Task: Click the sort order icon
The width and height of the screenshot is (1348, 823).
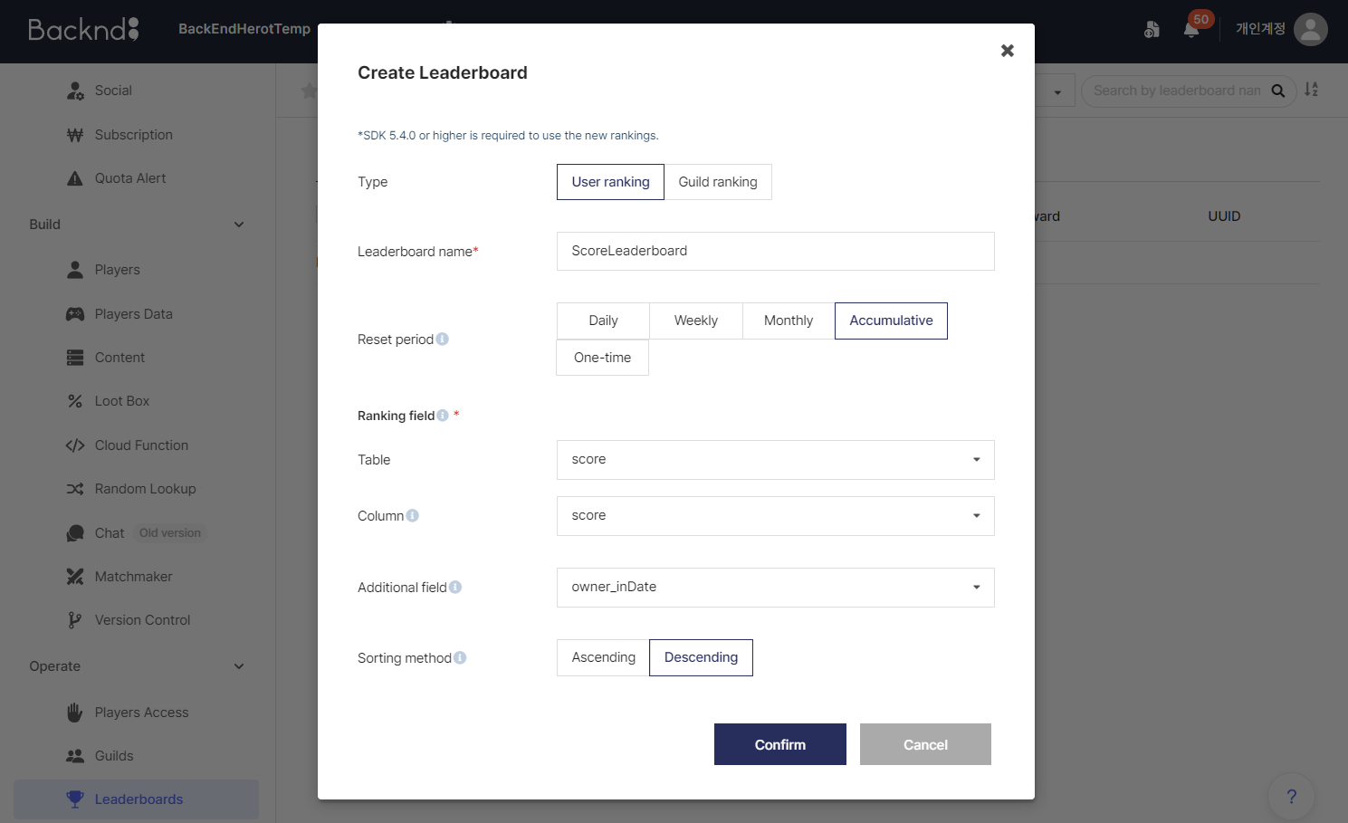Action: (1312, 90)
